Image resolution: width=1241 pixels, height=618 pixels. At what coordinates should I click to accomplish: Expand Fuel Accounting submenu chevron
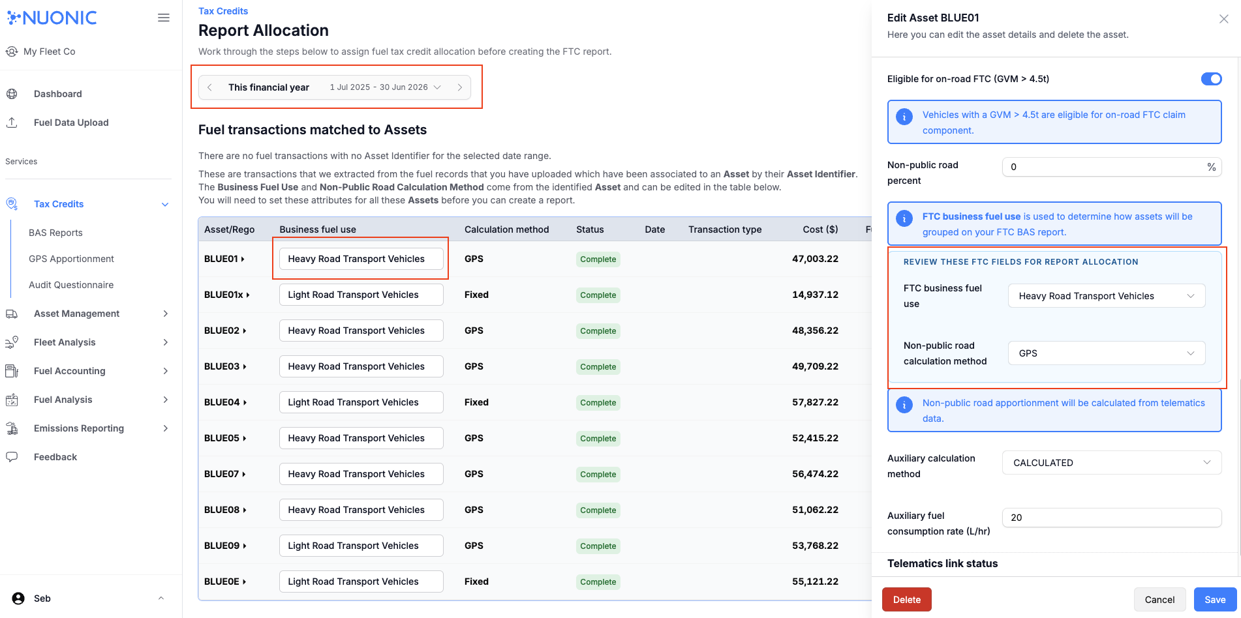(165, 371)
